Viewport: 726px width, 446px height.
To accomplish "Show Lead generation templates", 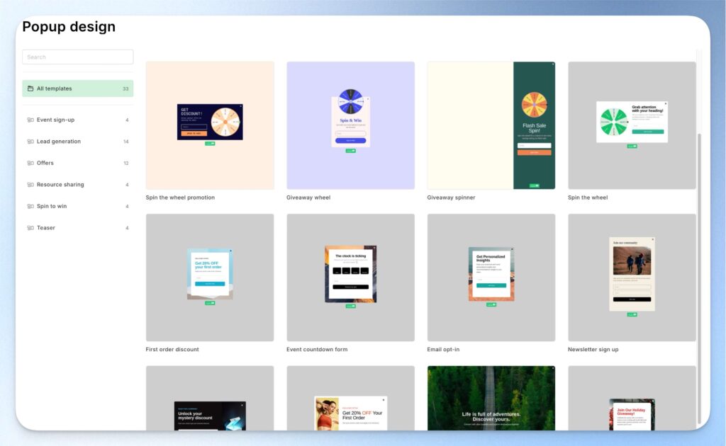I will pos(78,142).
